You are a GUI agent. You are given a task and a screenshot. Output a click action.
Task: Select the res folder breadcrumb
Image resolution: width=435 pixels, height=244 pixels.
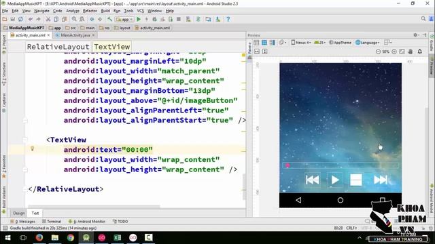coord(104,28)
